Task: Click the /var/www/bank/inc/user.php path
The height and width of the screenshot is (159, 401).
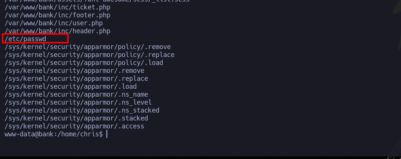Action: pos(54,23)
